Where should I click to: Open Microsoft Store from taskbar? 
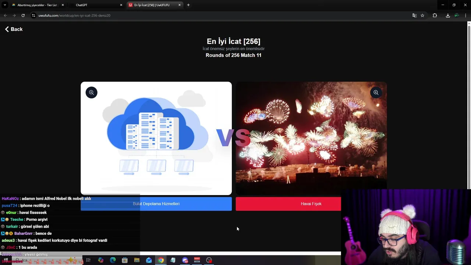pyautogui.click(x=125, y=260)
